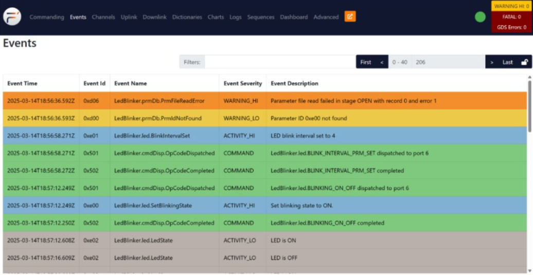
Task: Click the F Prime logo icon
Action: point(12,16)
